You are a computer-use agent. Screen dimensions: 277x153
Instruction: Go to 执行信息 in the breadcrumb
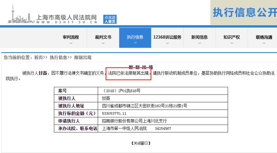click(59, 57)
